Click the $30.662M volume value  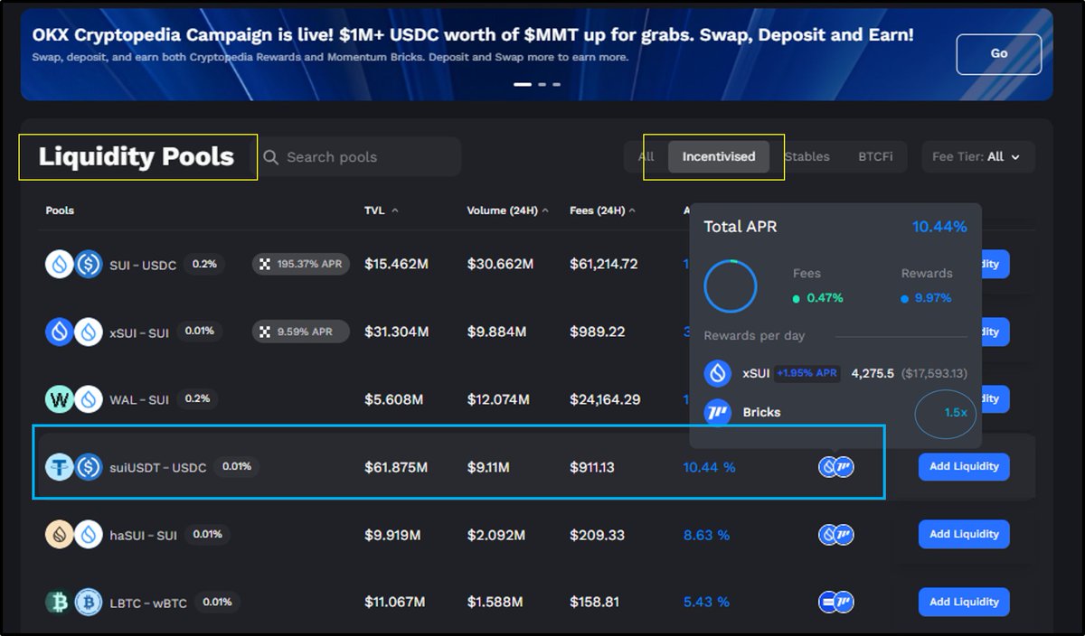pyautogui.click(x=500, y=264)
